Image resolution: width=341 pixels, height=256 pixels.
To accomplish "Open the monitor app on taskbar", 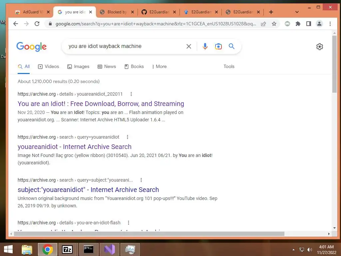I will point(130,249).
